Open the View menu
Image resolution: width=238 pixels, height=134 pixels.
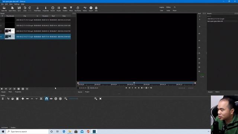(11, 4)
